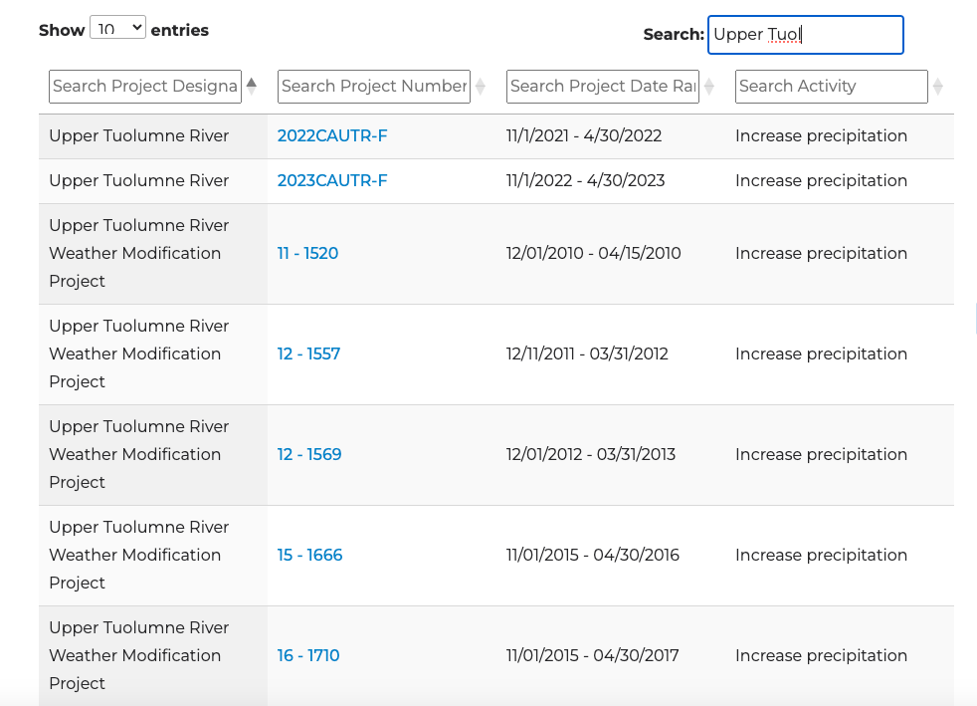Select date range 11/01/2015 - 04/30/2017
The image size is (977, 706).
coord(593,655)
